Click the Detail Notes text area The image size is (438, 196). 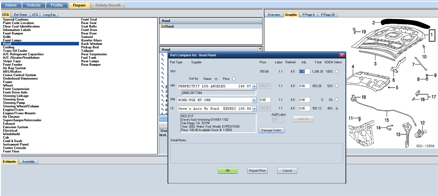coord(256,153)
